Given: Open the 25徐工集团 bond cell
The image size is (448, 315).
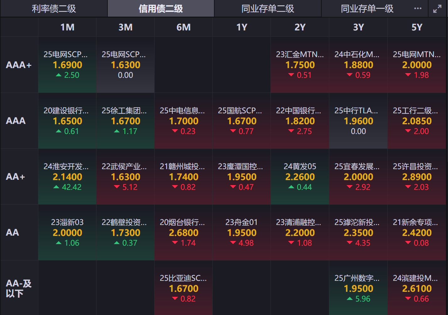Looking at the screenshot, I should [125, 121].
